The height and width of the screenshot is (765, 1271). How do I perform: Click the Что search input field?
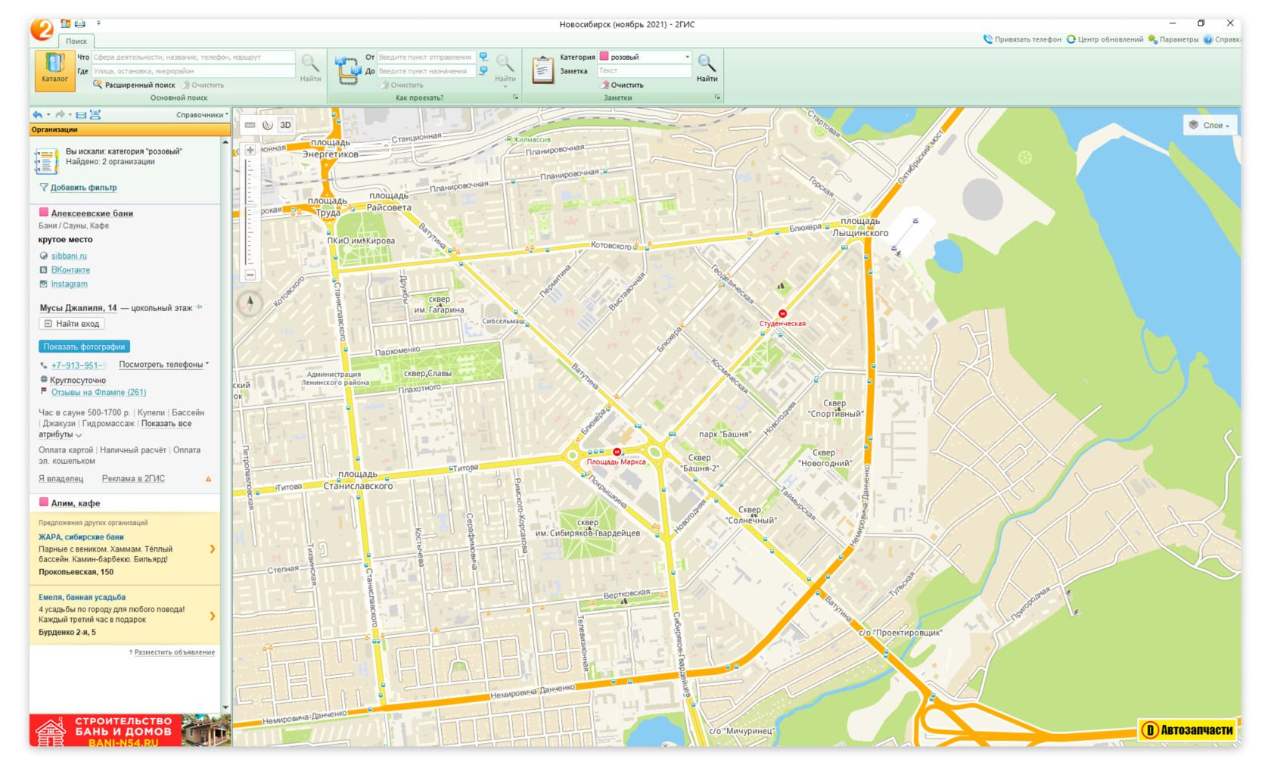pyautogui.click(x=194, y=57)
